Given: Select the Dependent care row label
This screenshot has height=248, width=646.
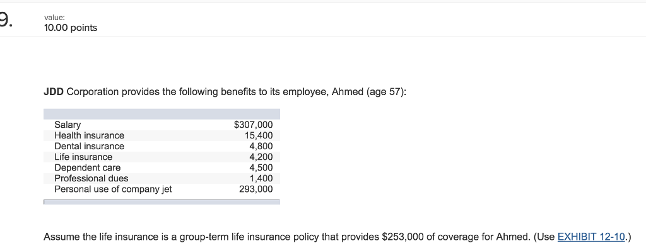Looking at the screenshot, I should 87,168.
